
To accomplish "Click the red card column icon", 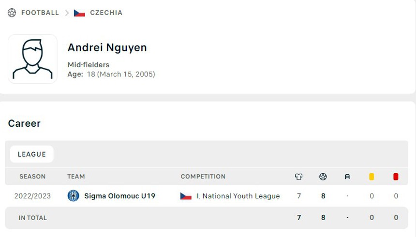I will click(396, 177).
